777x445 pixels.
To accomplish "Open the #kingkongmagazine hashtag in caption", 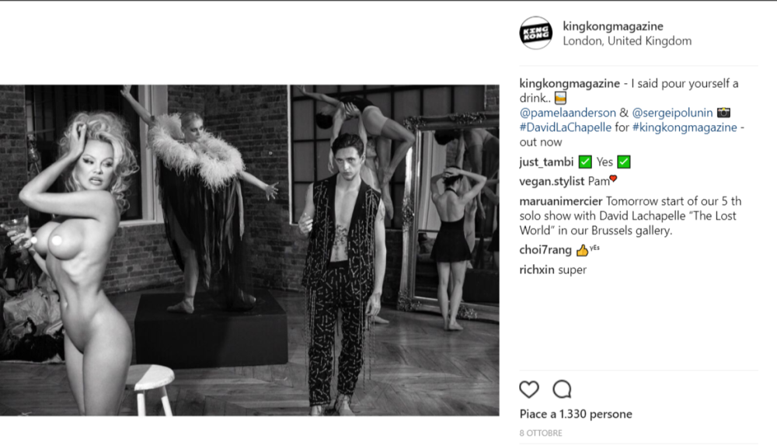I will tap(685, 127).
